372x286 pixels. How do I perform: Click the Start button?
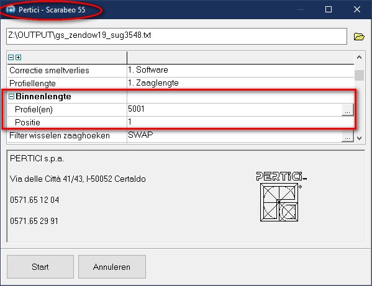pos(40,267)
